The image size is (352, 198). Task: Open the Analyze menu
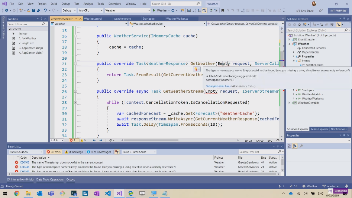tap(88, 4)
